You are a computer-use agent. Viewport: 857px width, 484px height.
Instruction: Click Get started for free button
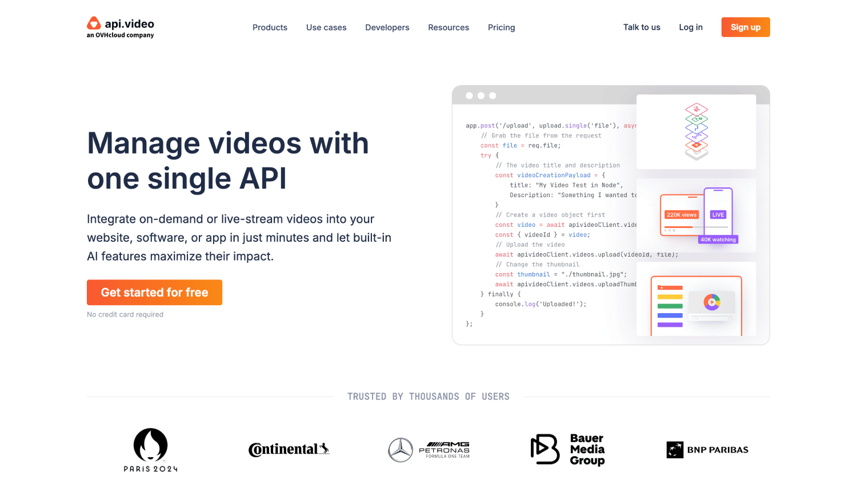[154, 293]
